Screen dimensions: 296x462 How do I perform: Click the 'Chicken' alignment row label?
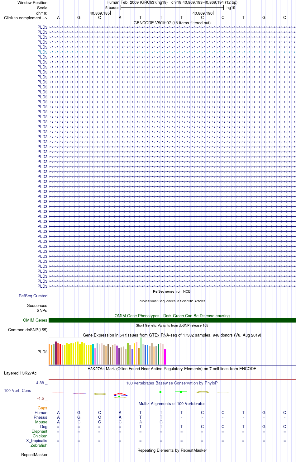[x=40, y=436]
